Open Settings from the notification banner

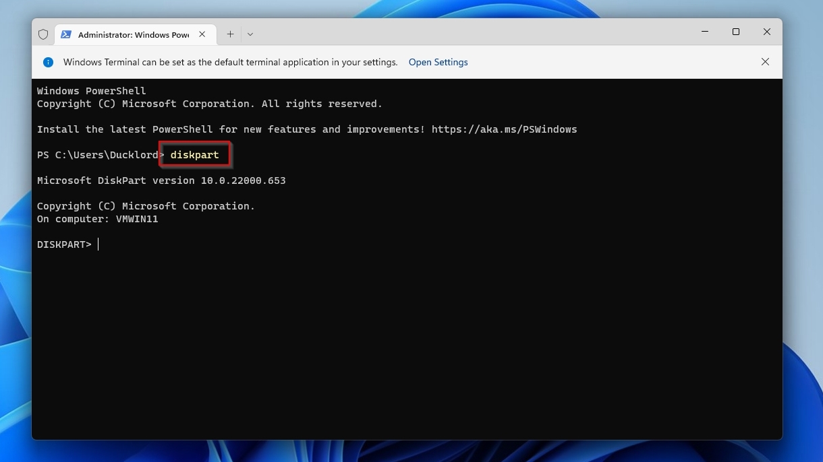coord(438,62)
